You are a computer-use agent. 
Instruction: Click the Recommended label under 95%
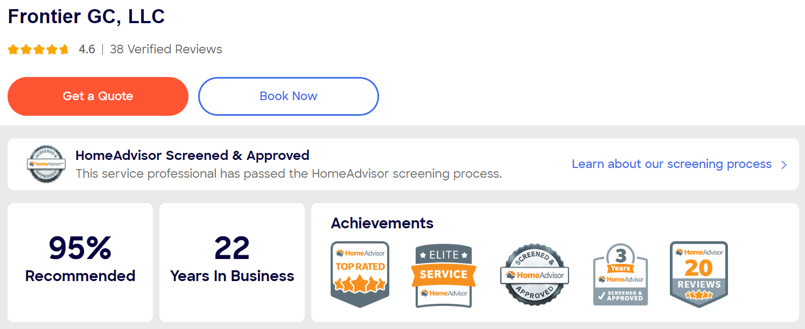pyautogui.click(x=80, y=276)
